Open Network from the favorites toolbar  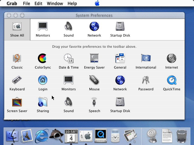point(94,30)
